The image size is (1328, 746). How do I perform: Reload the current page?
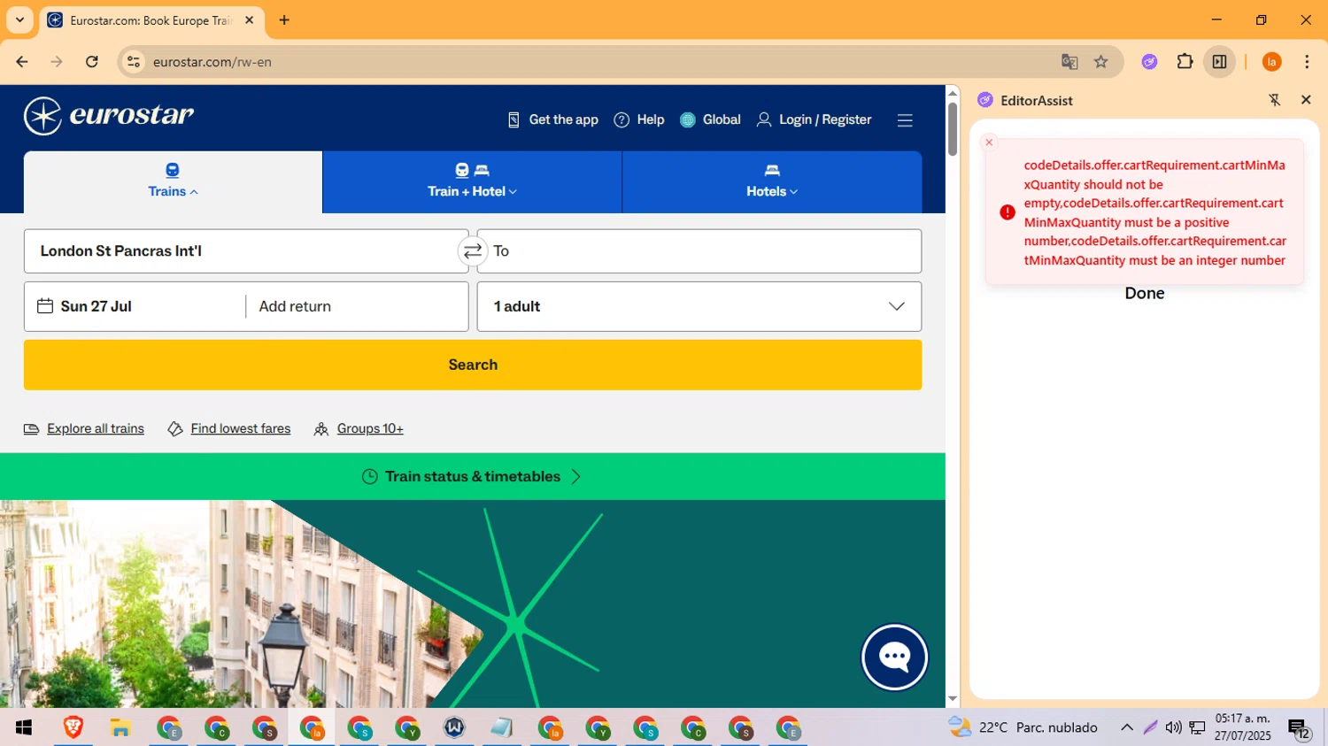click(92, 62)
